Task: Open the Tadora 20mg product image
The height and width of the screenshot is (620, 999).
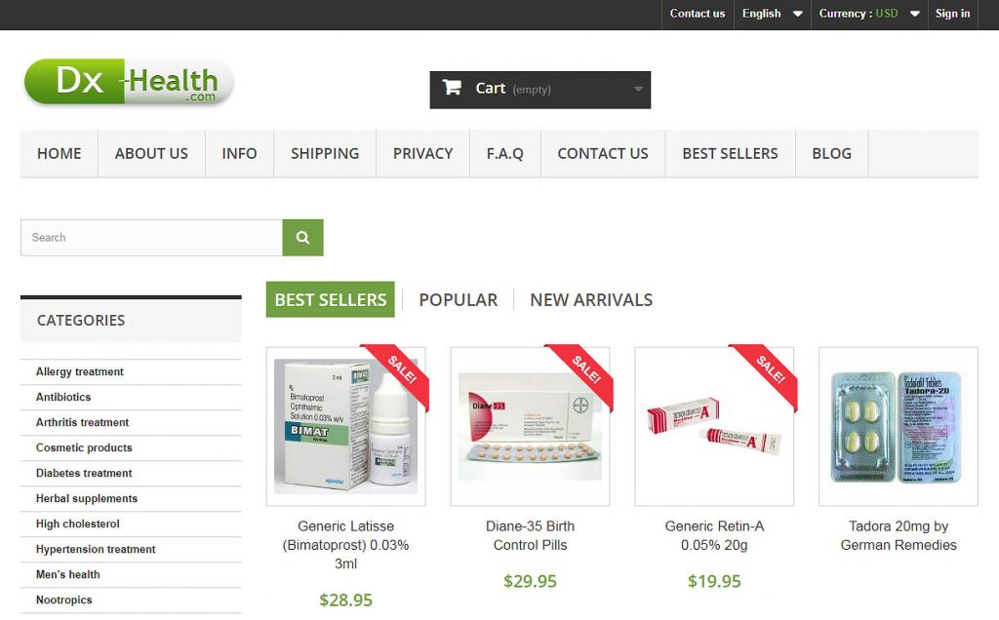Action: [899, 426]
